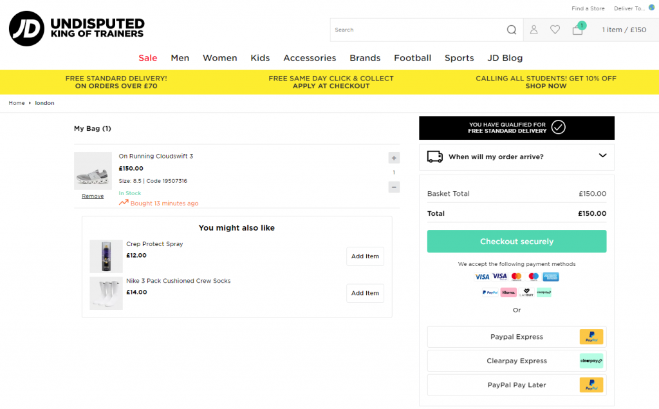Viewport: 659px width, 409px height.
Task: Open the wishlist heart icon
Action: click(555, 30)
